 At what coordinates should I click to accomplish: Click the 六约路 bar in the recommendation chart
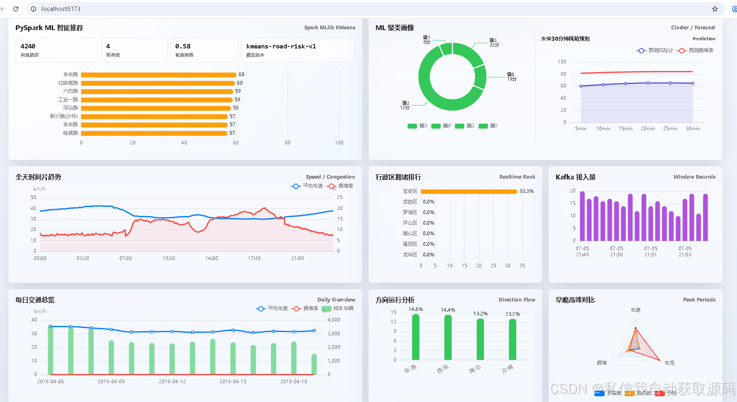click(x=157, y=91)
